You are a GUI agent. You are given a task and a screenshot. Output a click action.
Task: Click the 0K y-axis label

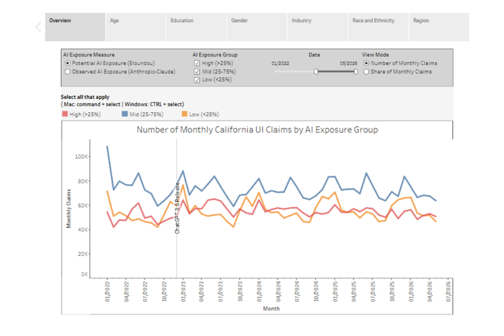click(84, 274)
